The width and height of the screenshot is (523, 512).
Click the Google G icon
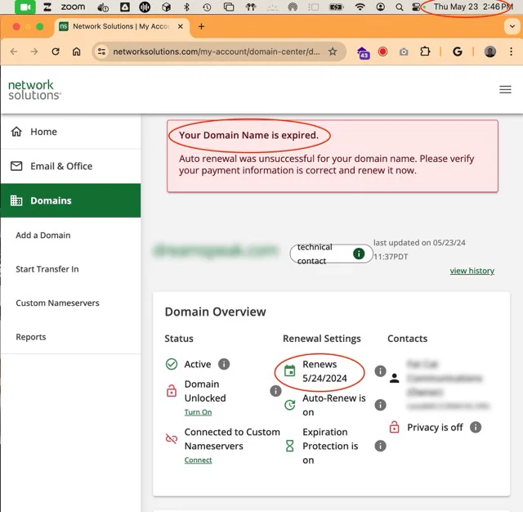tap(458, 52)
